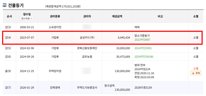This screenshot has width=206, height=96.
Task: Click 가압류 in the 삼성카드(주) row
Action: (x=55, y=37)
